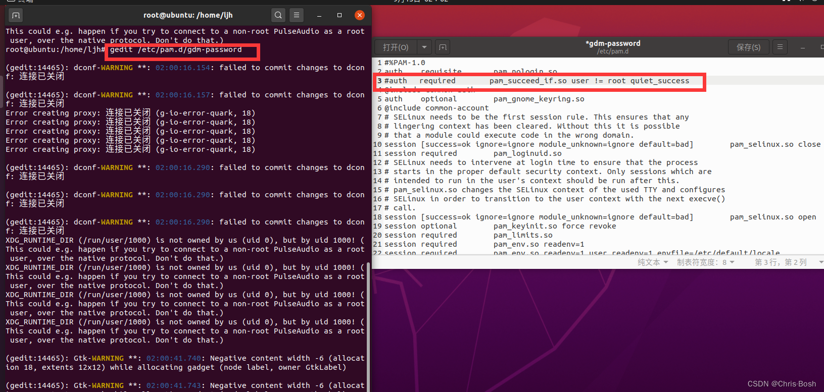Close the terminal window
This screenshot has height=392, width=824.
pos(360,15)
